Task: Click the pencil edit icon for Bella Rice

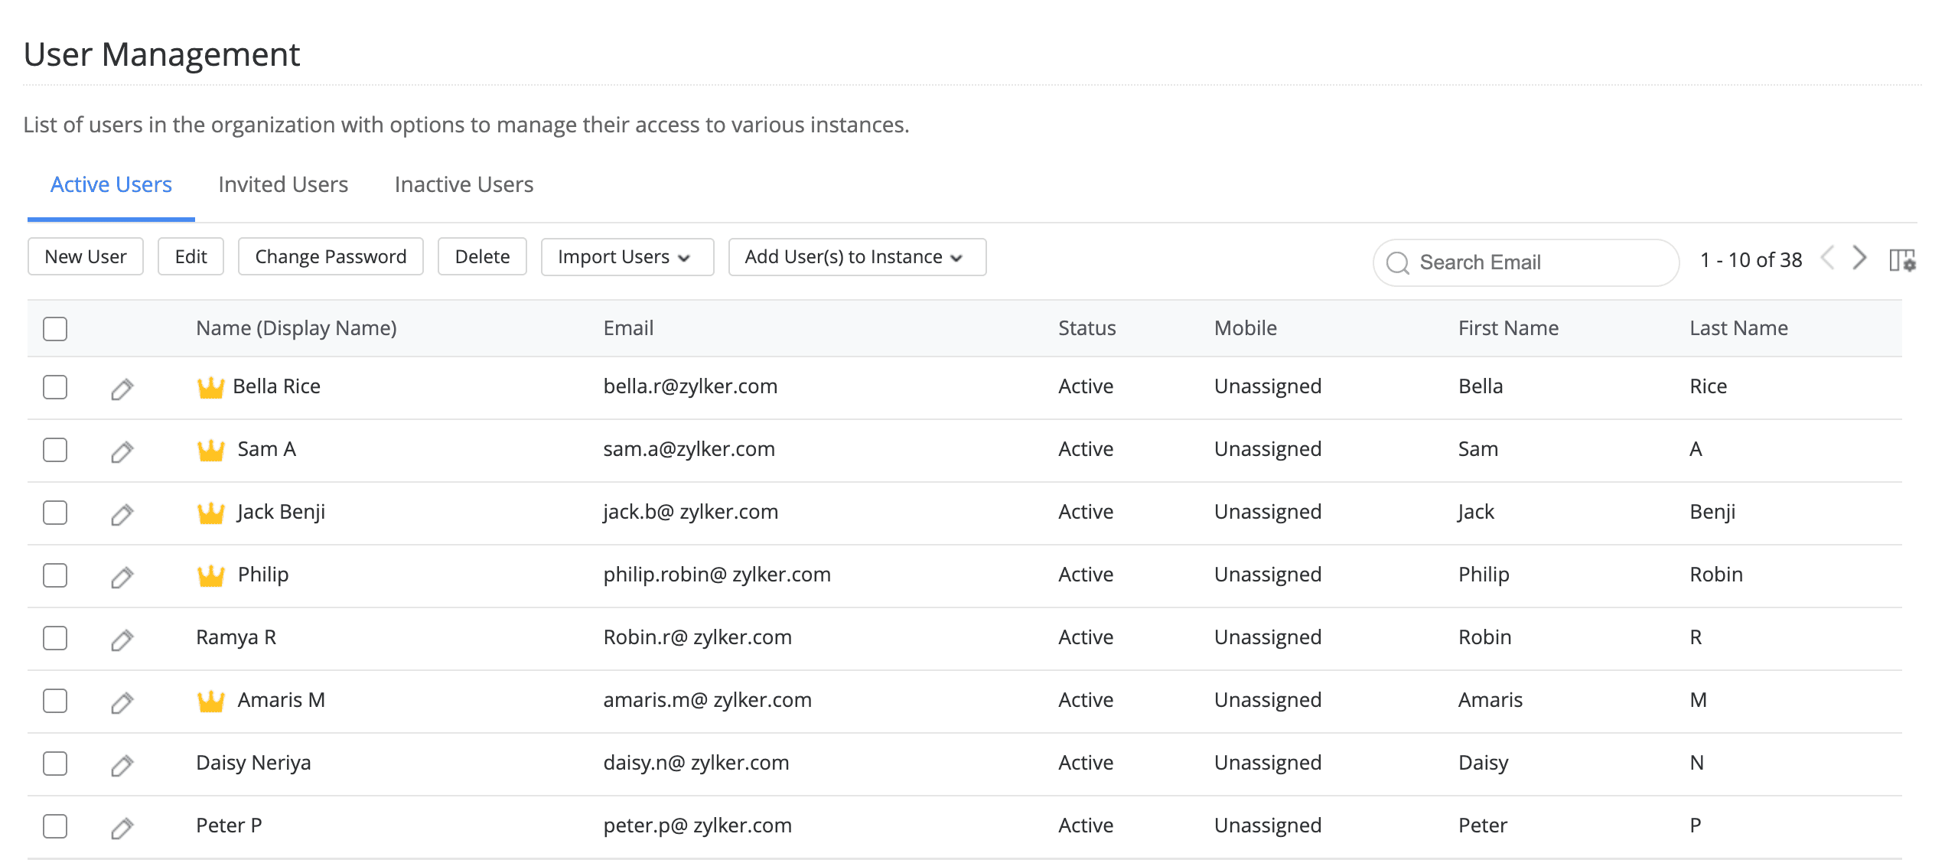Action: pos(122,389)
